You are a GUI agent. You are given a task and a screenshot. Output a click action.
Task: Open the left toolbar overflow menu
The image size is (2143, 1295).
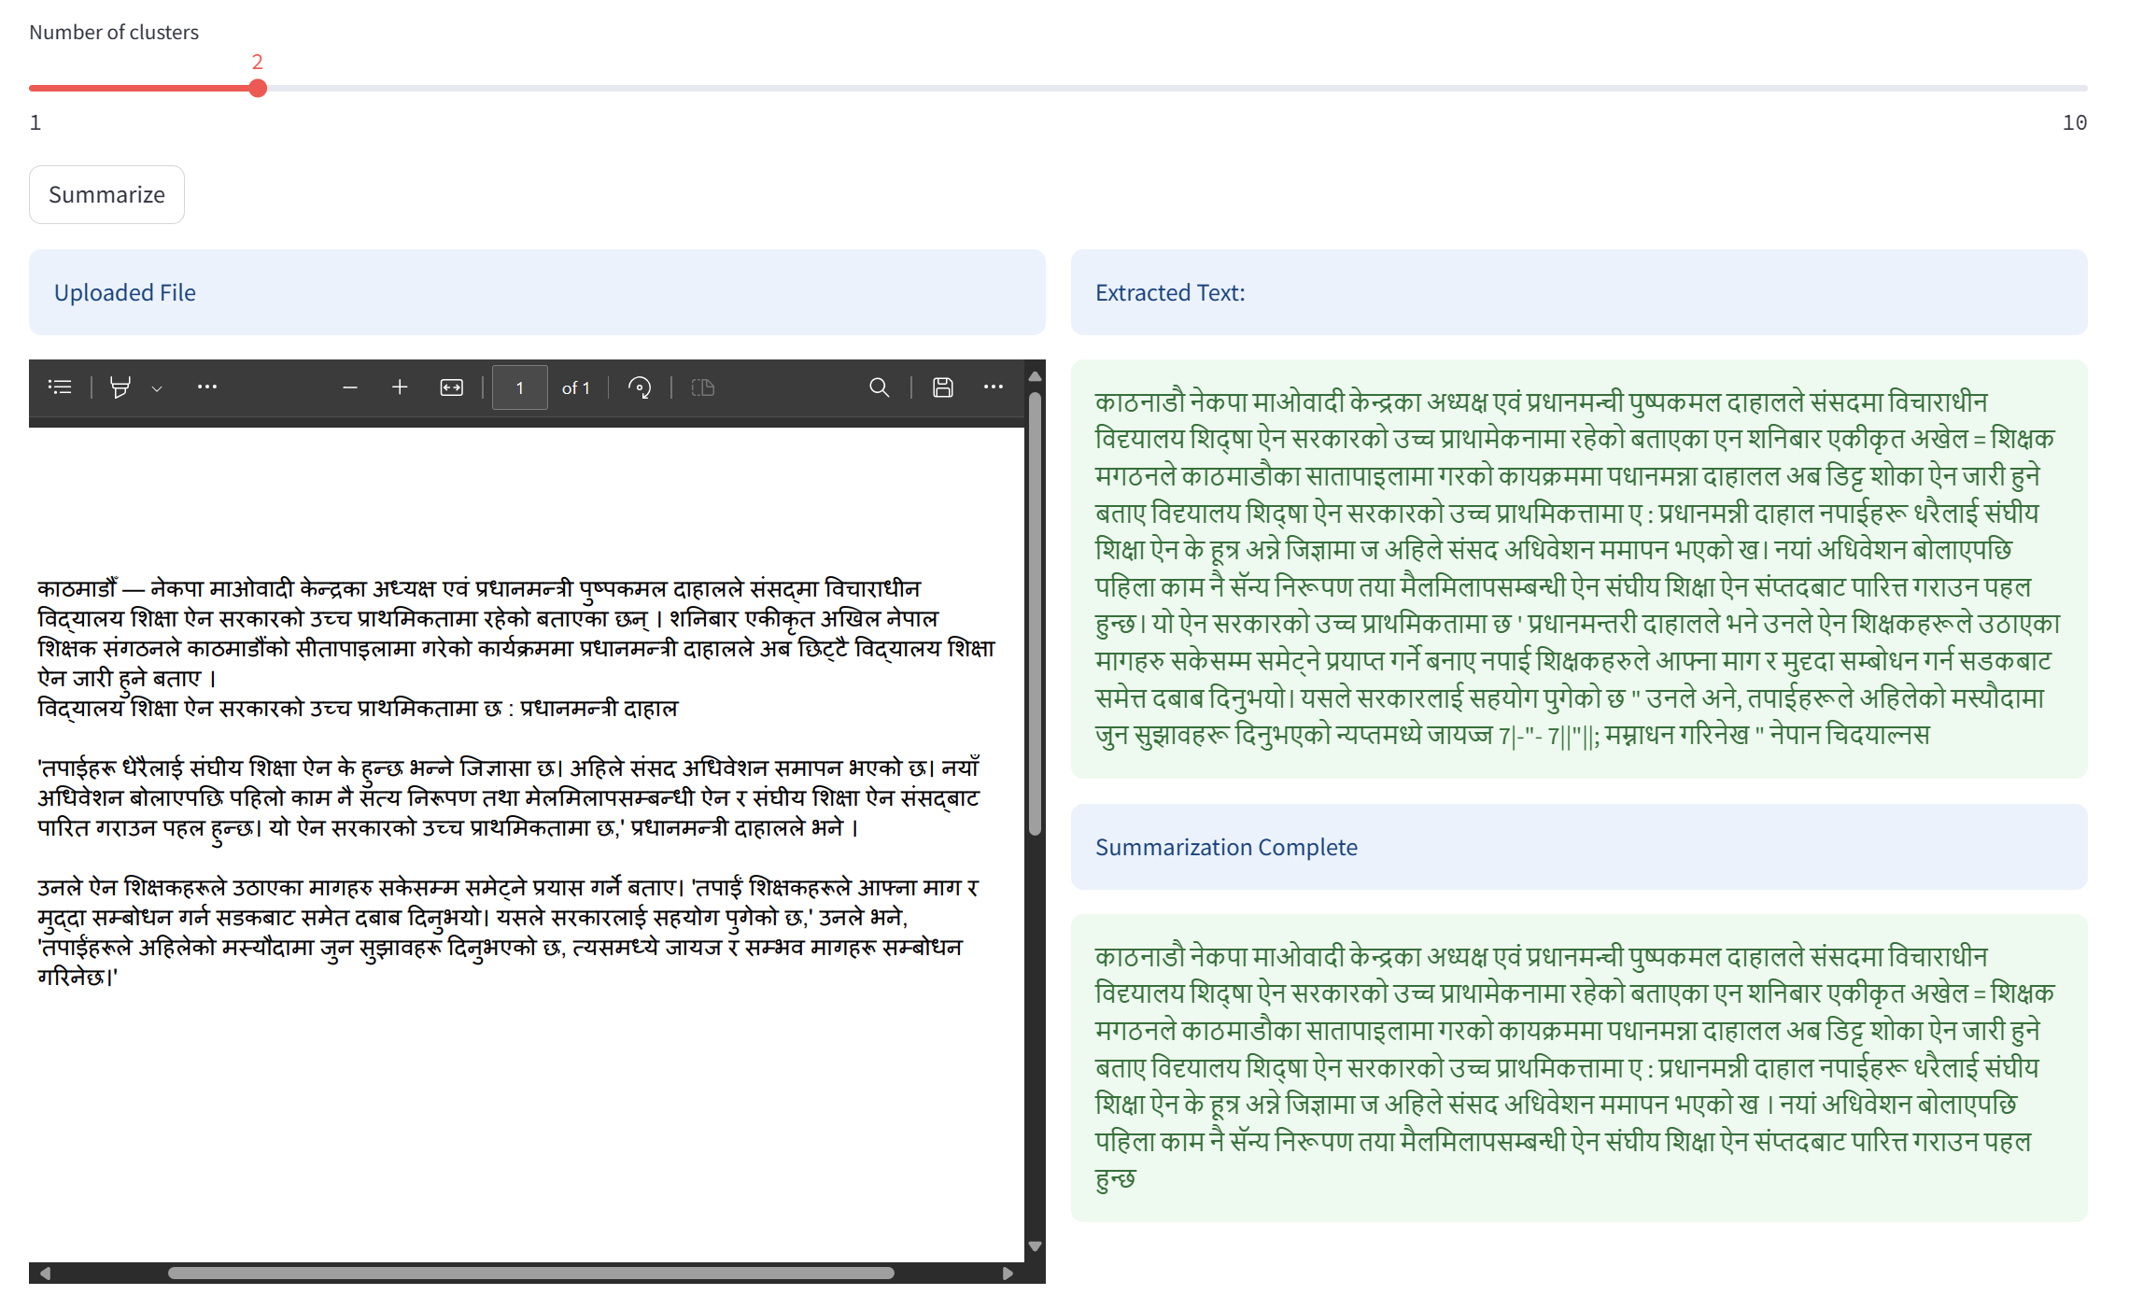207,387
